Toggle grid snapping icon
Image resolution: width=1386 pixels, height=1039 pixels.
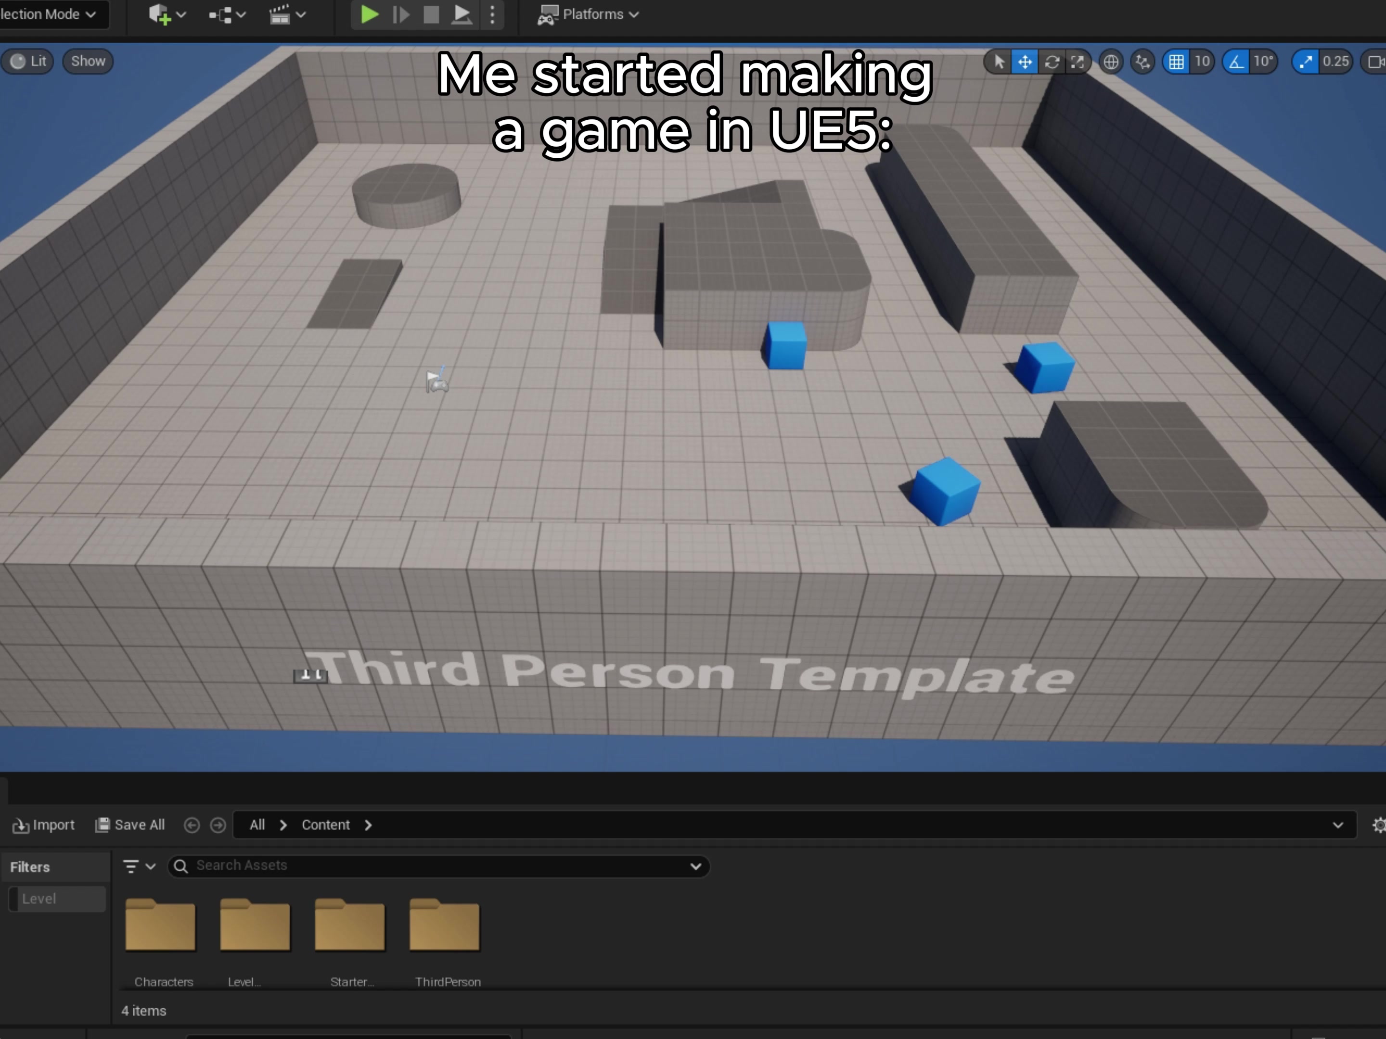coord(1176,62)
